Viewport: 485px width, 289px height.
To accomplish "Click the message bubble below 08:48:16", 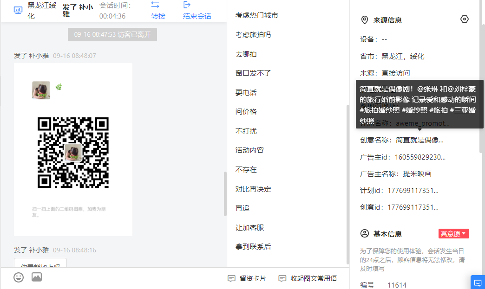I will click(x=40, y=263).
